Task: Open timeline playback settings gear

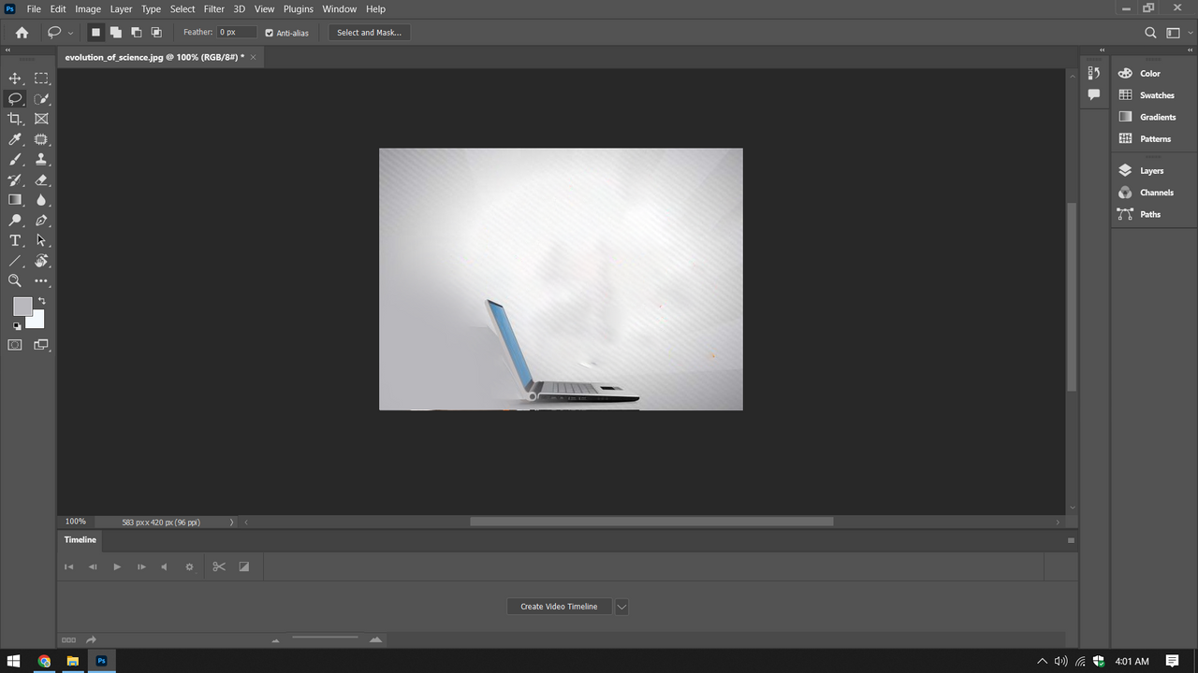Action: click(189, 566)
